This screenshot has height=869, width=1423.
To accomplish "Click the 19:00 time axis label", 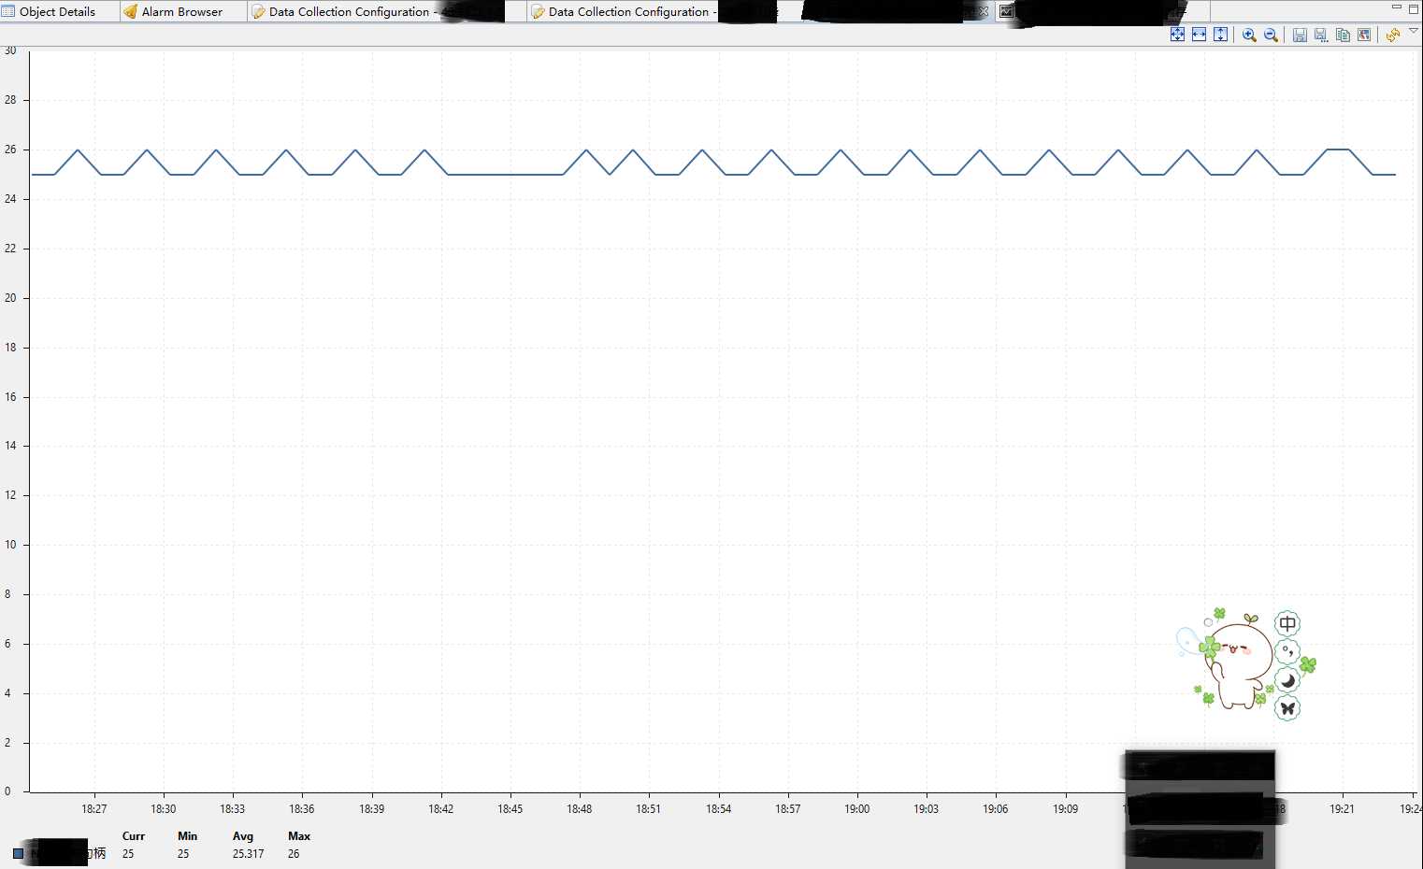I will point(857,809).
